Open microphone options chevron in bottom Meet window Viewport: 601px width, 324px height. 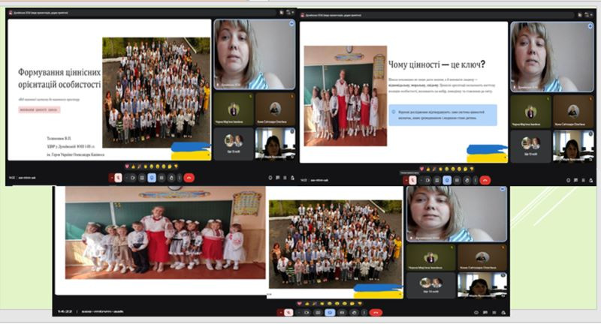pos(280,313)
